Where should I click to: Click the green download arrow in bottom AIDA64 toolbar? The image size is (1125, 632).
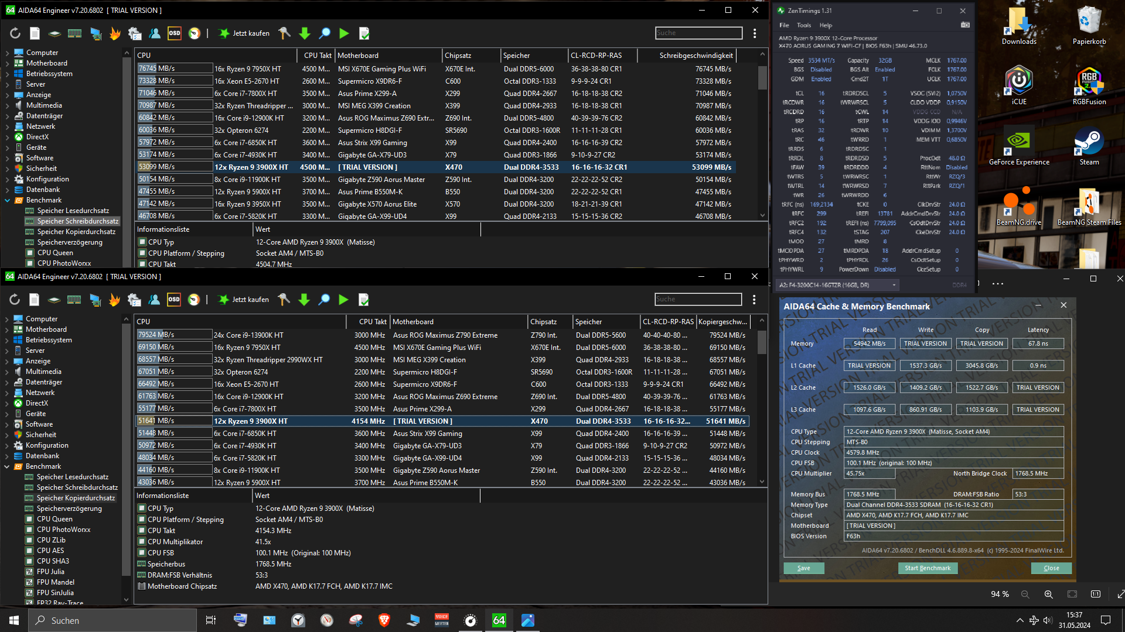(304, 300)
